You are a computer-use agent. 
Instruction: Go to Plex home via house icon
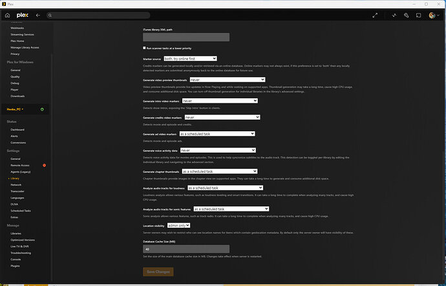(7, 16)
